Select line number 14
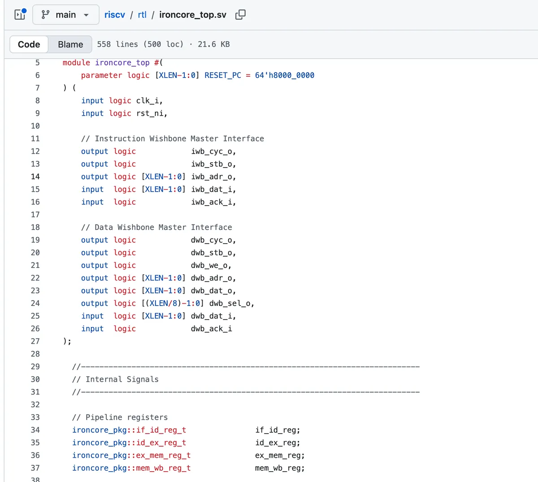The width and height of the screenshot is (538, 482). (x=35, y=176)
